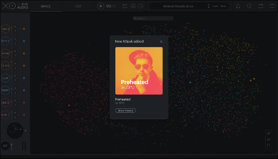Open the folder browser icon
This screenshot has width=278, height=159.
pyautogui.click(x=261, y=6)
